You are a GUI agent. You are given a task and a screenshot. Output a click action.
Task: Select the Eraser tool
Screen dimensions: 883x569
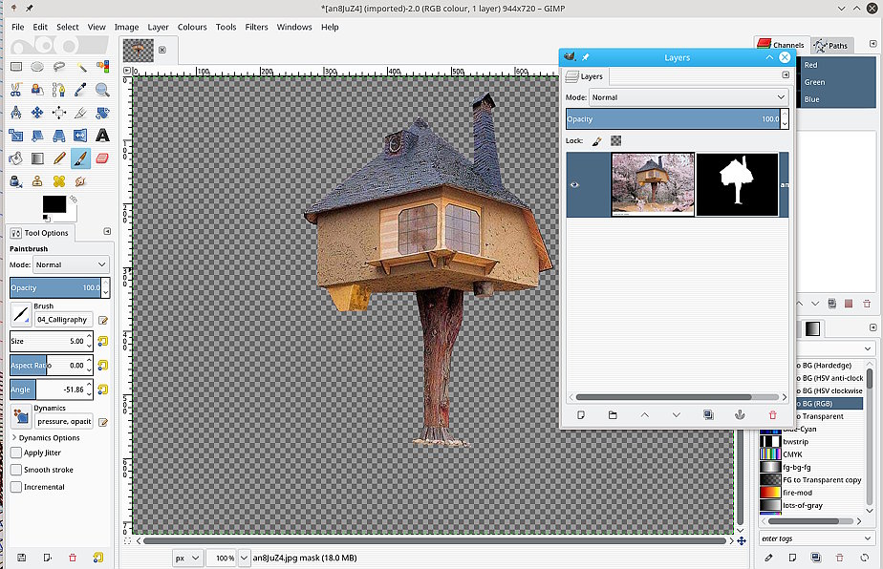(x=102, y=158)
